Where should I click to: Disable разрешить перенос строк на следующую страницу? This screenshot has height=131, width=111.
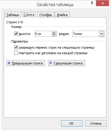tap(16, 47)
